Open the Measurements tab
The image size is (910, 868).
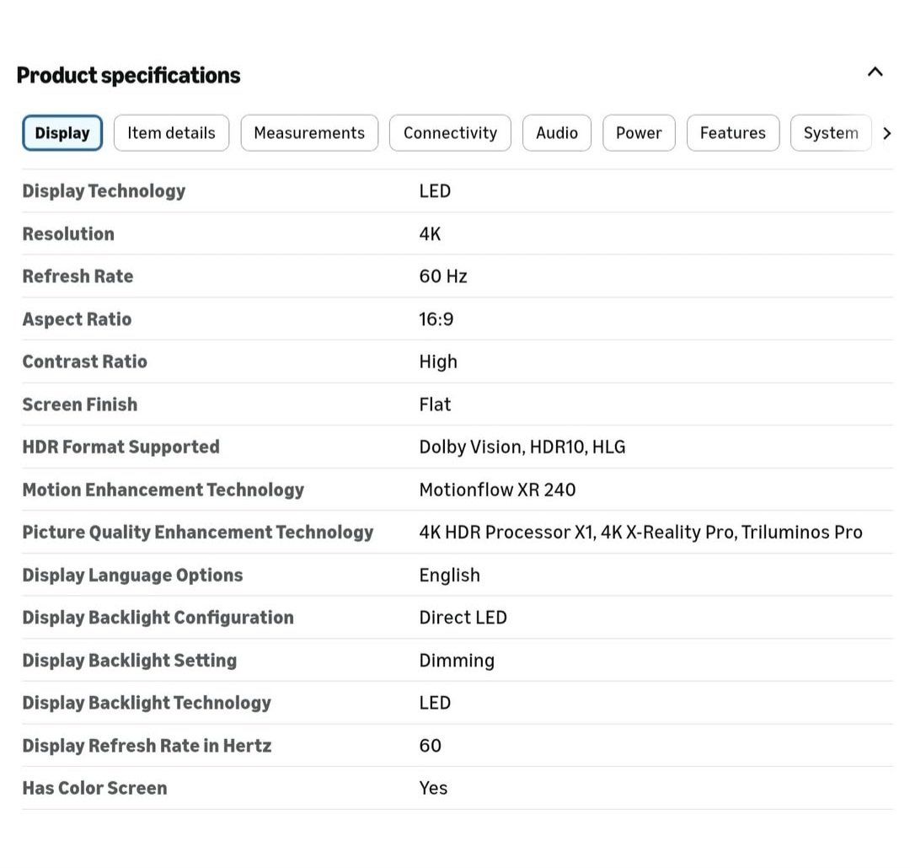[309, 133]
